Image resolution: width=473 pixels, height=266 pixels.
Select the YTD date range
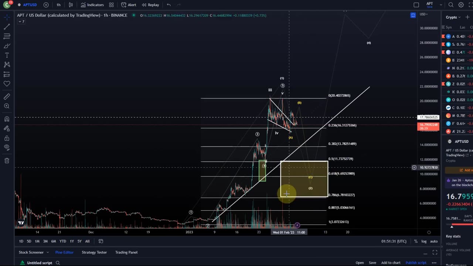click(x=63, y=241)
